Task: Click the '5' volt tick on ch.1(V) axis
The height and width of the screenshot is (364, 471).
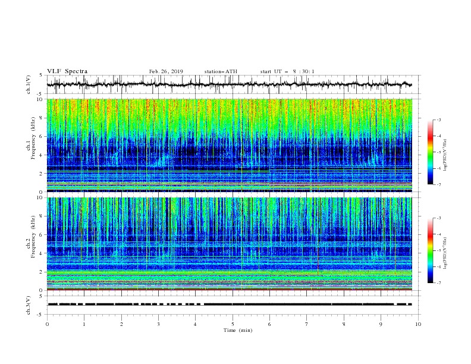Action: 42,76
